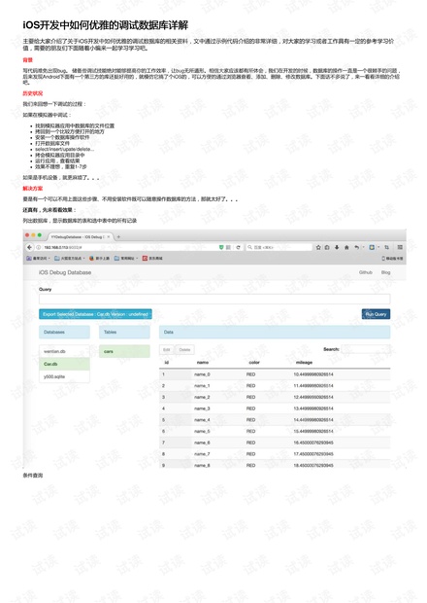The image size is (427, 603).
Task: Select the Car.db database
Action: 64,364
